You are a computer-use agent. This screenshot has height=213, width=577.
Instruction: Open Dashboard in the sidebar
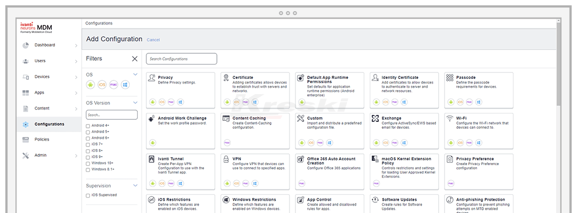(x=45, y=45)
